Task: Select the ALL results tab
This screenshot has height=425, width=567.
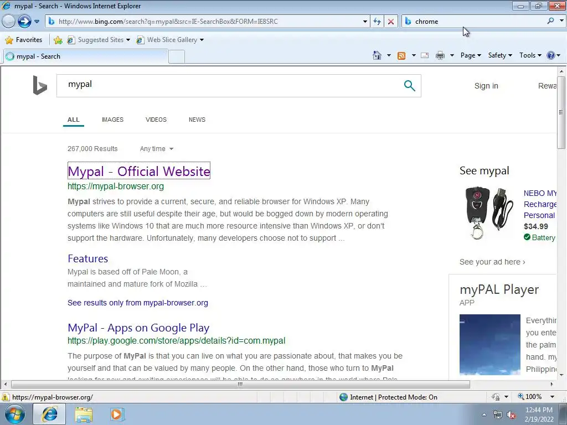Action: click(74, 120)
